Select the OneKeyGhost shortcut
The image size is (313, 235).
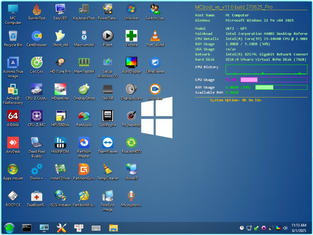tap(84, 92)
